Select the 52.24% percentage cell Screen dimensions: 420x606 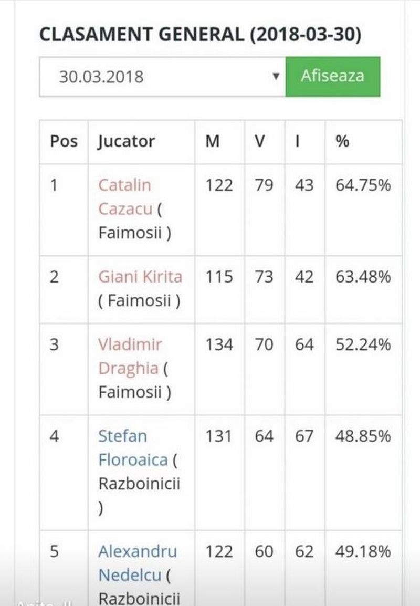[363, 344]
